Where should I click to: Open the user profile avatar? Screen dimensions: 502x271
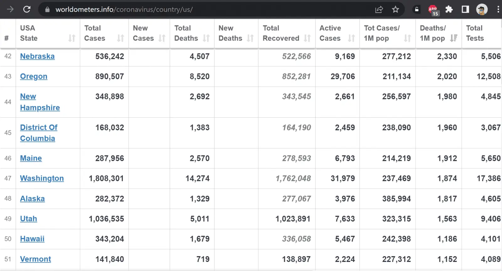[x=482, y=9]
